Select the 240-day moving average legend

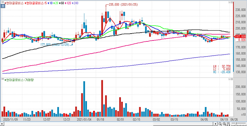75,3
